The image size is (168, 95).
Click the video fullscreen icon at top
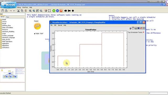coord(160,1)
